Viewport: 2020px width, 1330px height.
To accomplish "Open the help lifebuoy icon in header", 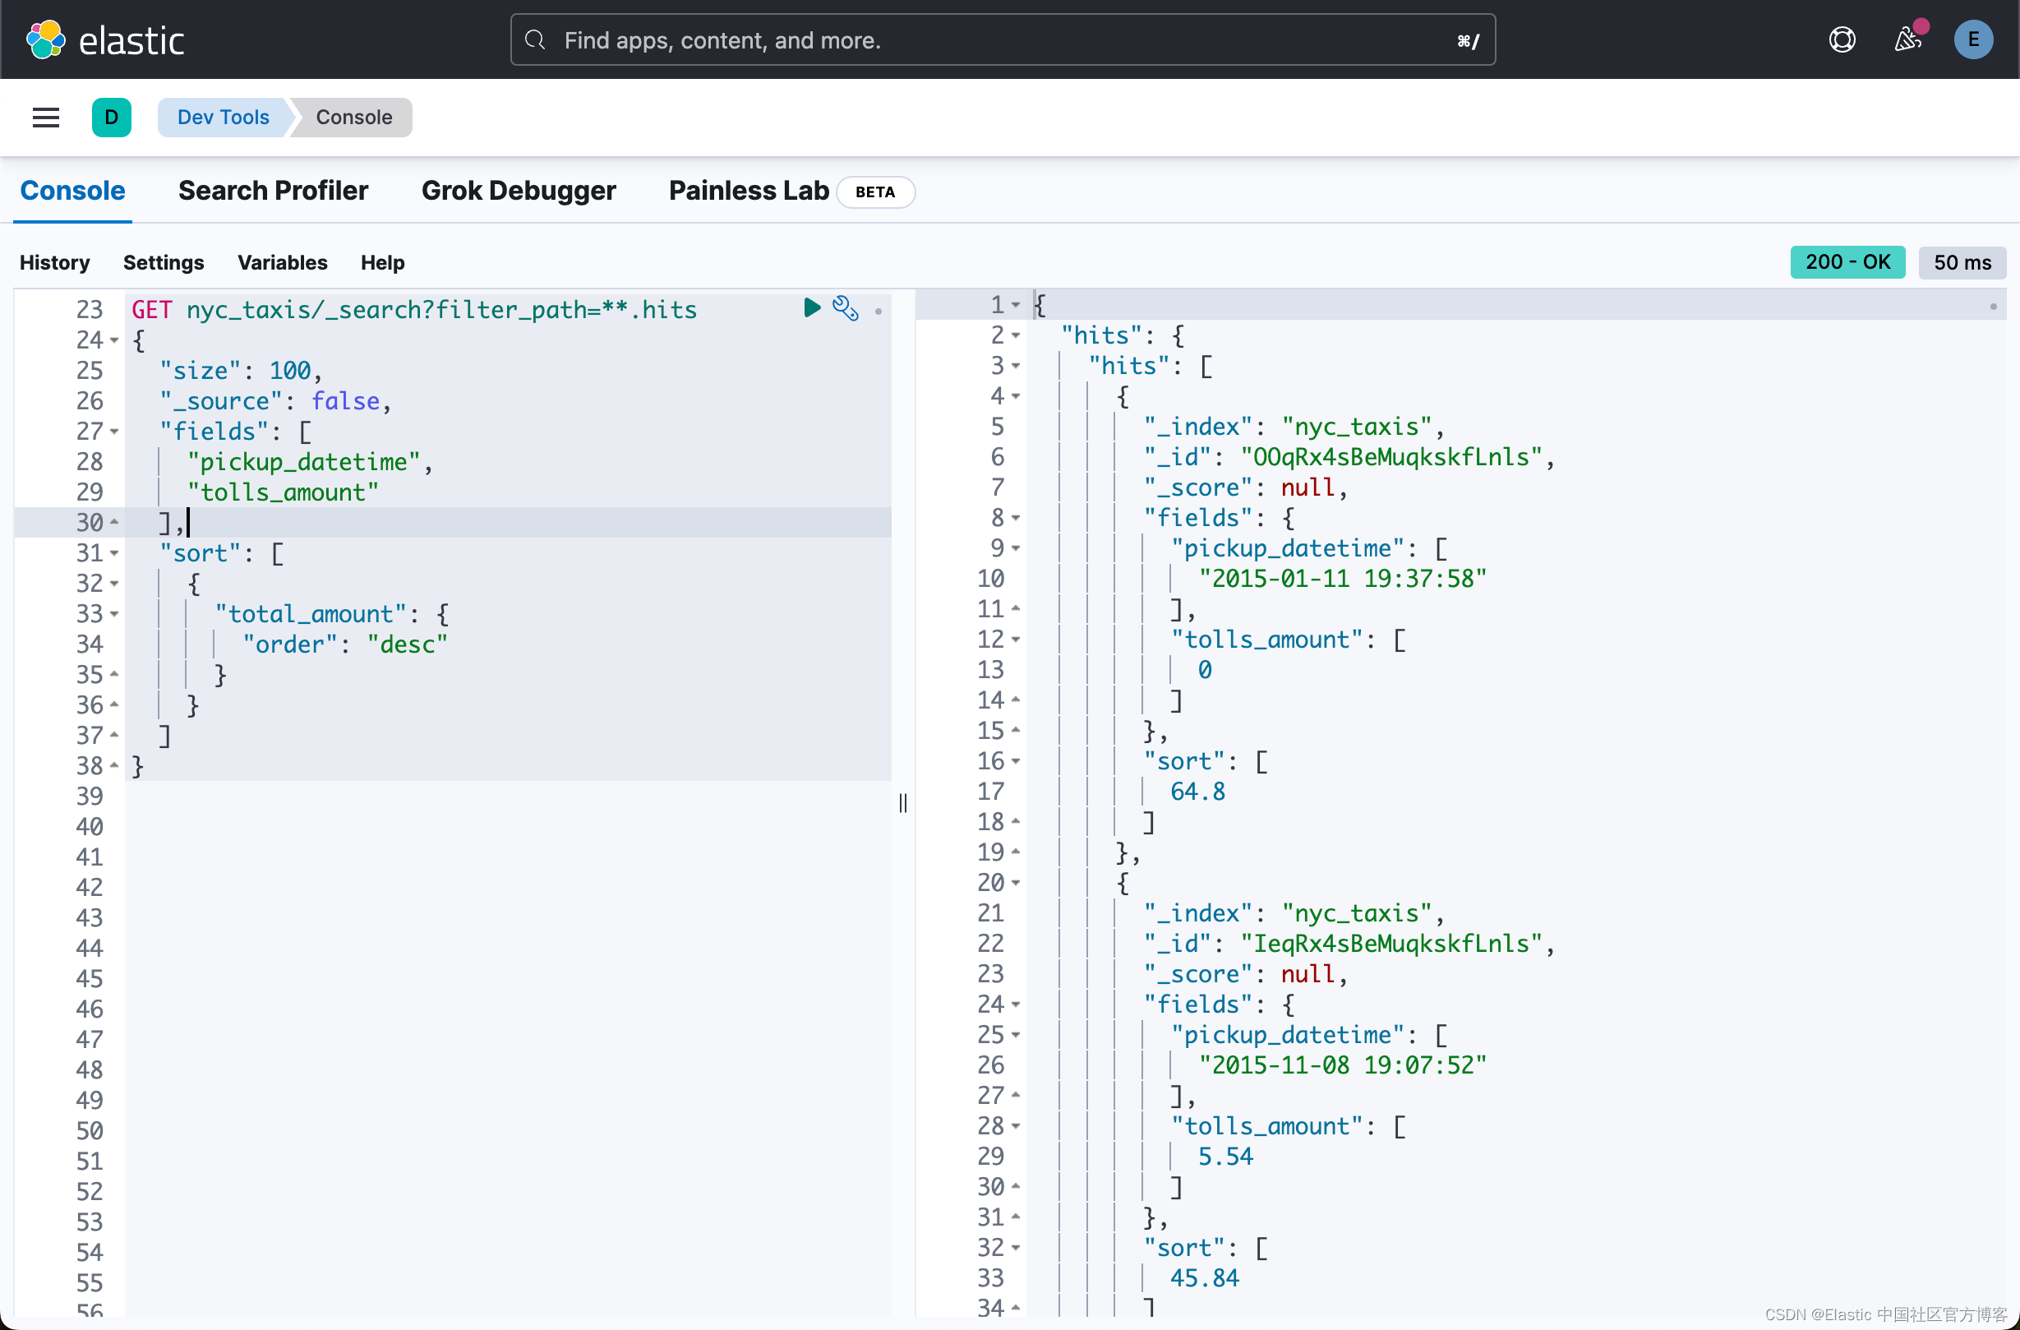I will [x=1842, y=39].
